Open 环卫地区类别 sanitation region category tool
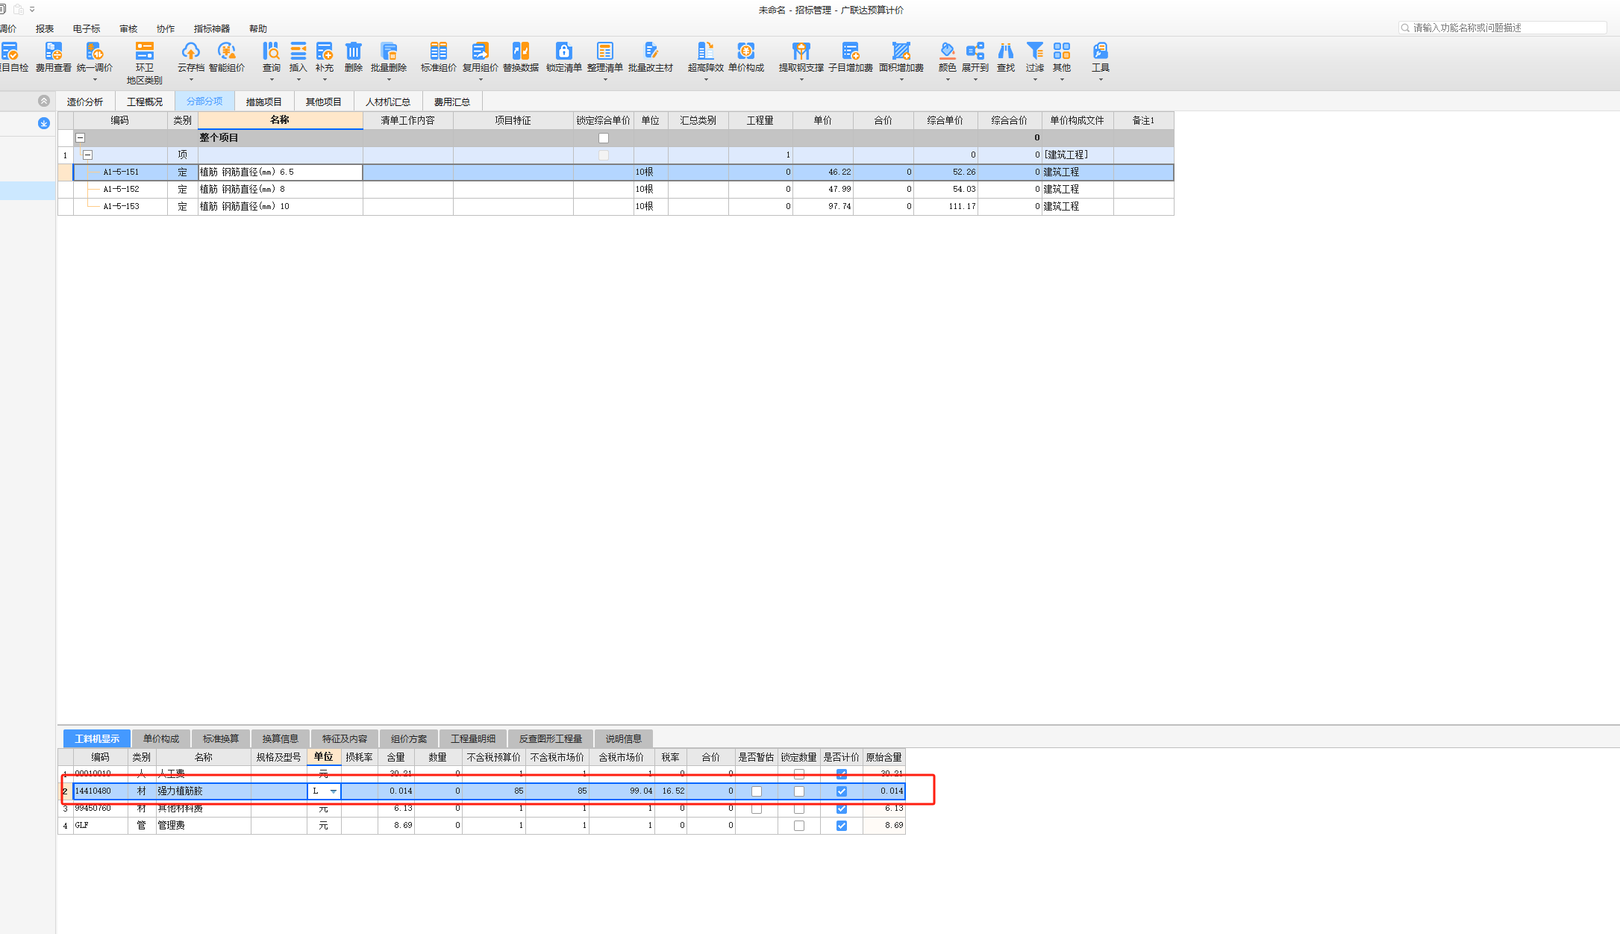The width and height of the screenshot is (1620, 934). tap(144, 63)
